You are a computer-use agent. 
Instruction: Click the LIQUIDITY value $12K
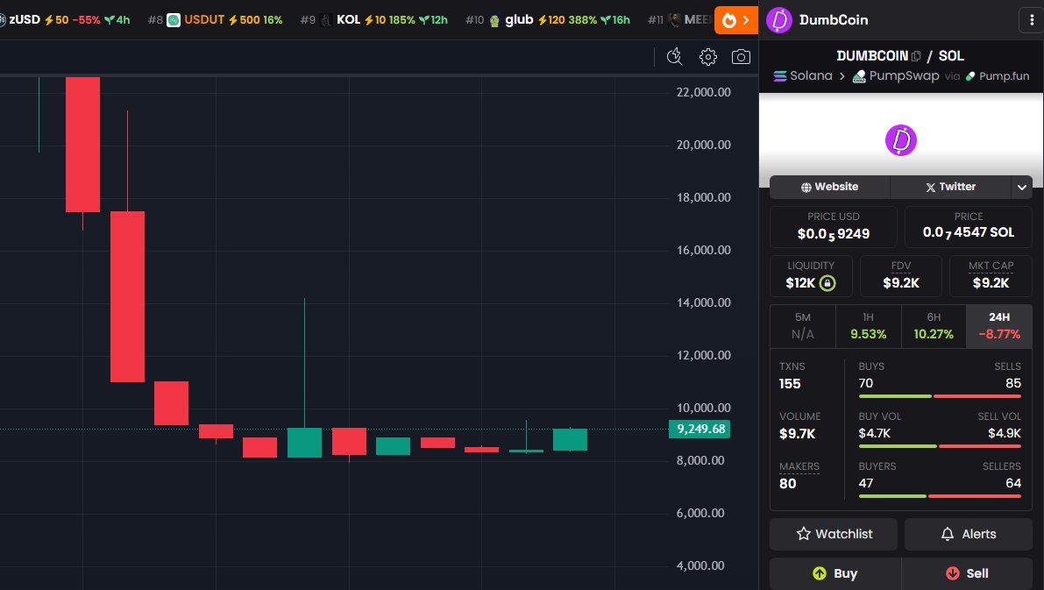[800, 283]
